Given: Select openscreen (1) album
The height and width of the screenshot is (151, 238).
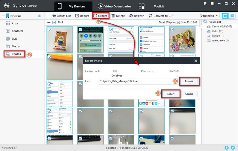Looking at the screenshot, I should pos(220,41).
